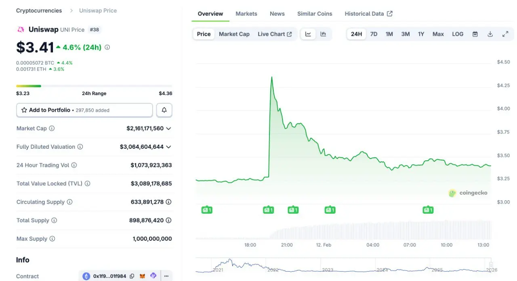Click the news marker near 21:00
Image resolution: width=517 pixels, height=281 pixels.
[x=293, y=210]
